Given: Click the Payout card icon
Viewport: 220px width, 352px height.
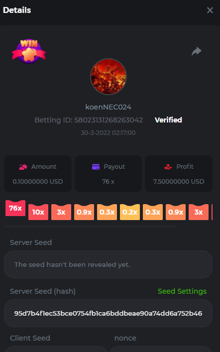Looking at the screenshot, I should point(96,167).
